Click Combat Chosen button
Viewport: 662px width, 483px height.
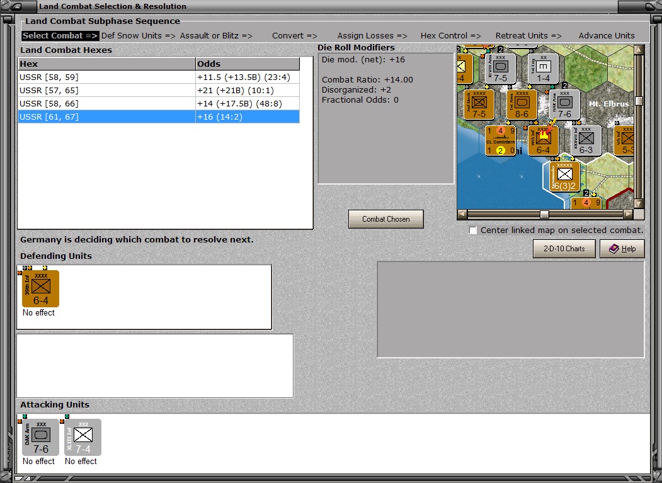[x=386, y=219]
